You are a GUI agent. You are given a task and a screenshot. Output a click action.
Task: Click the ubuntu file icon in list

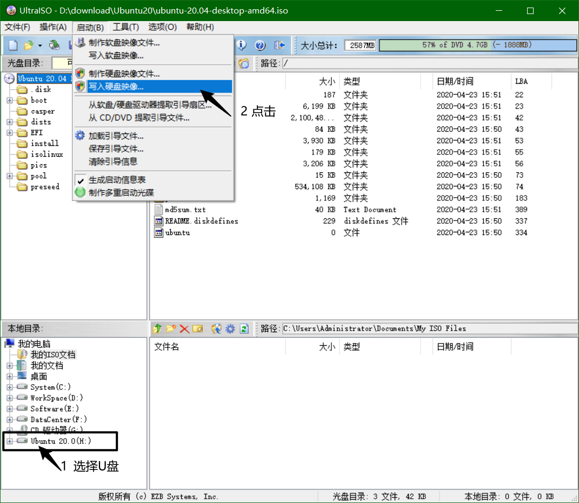pos(159,232)
